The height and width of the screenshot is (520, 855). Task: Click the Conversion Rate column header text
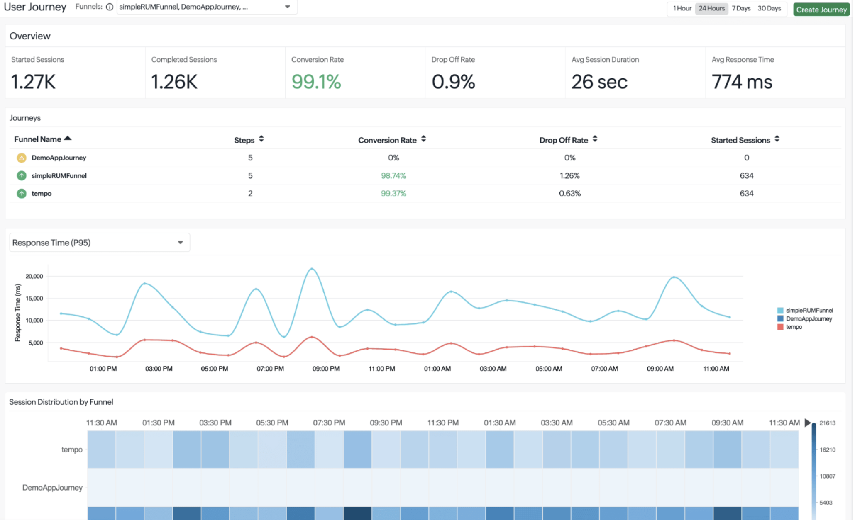[x=387, y=140]
